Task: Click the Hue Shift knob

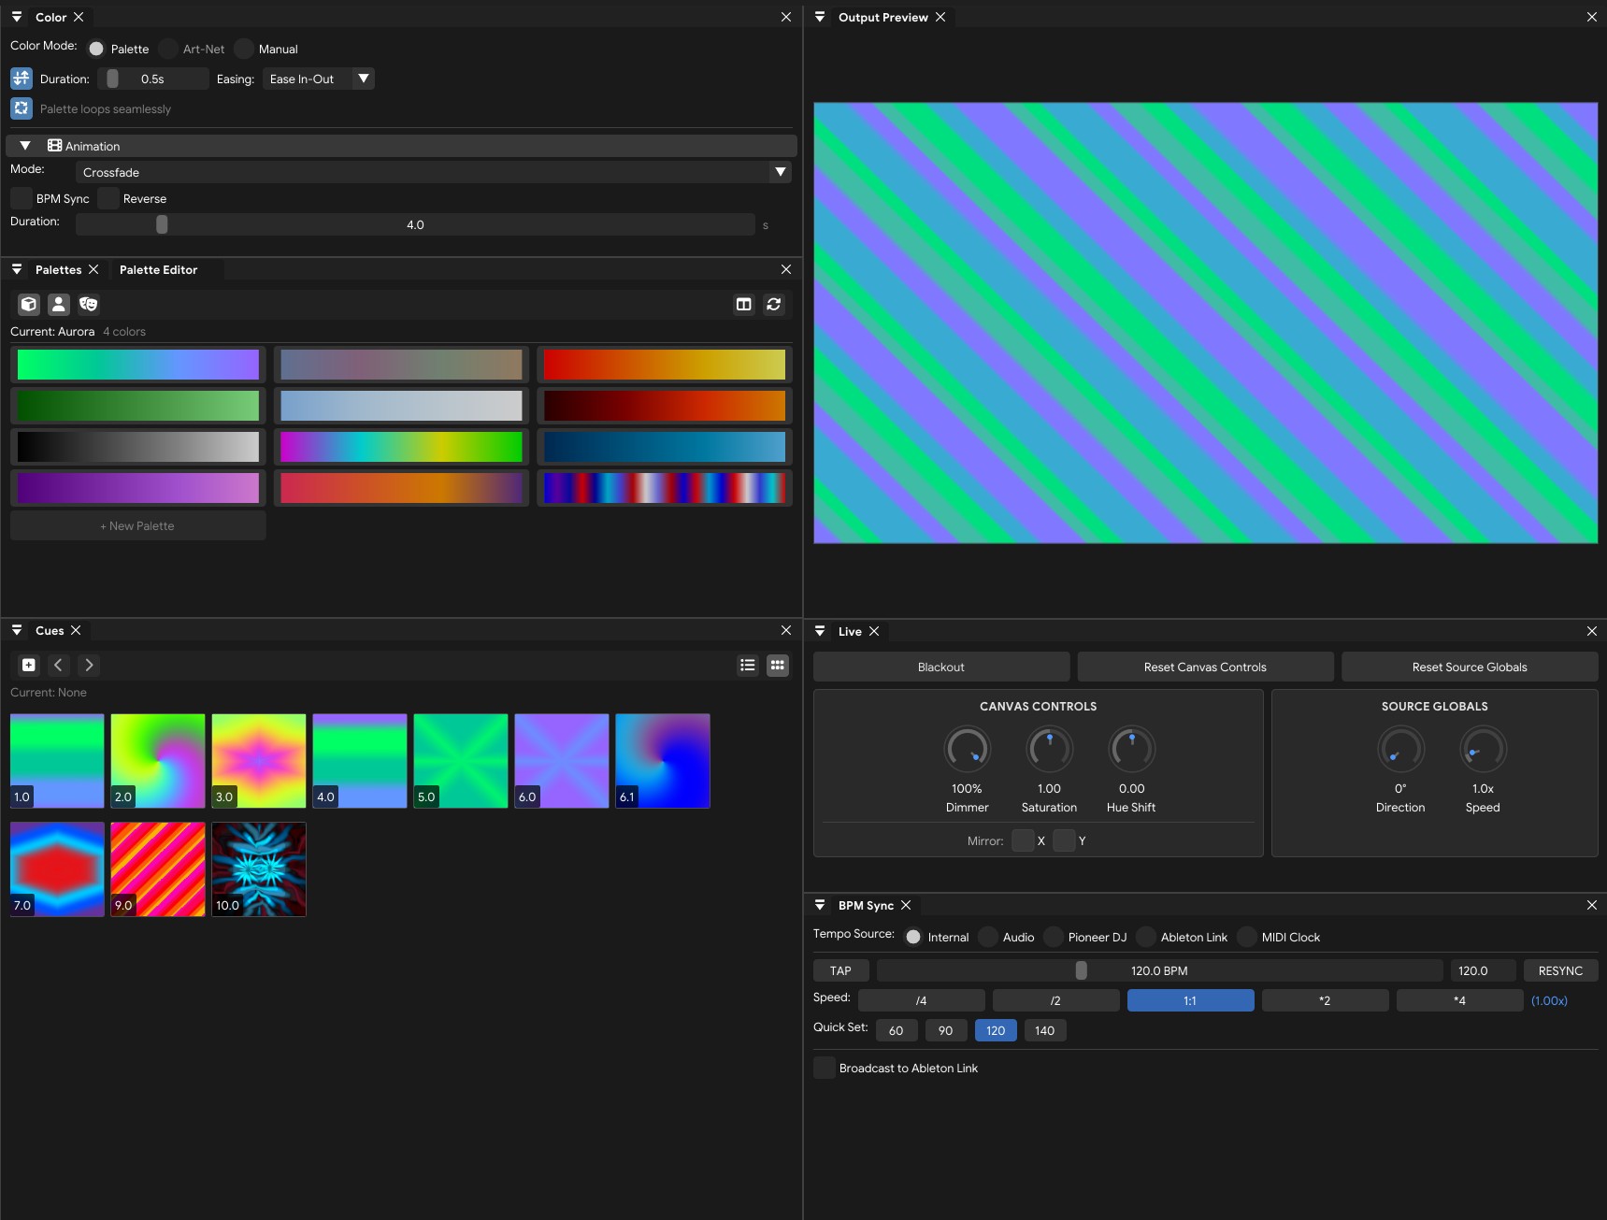Action: pyautogui.click(x=1131, y=749)
